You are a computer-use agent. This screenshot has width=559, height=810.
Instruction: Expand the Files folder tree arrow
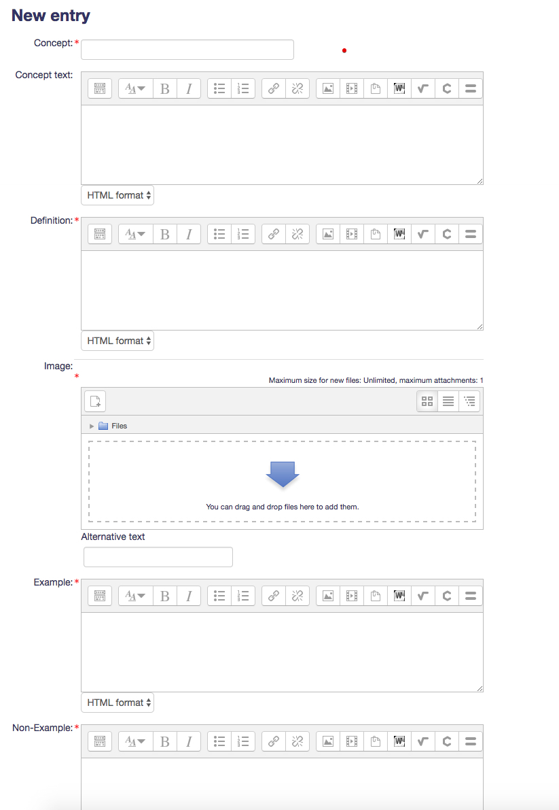coord(92,426)
